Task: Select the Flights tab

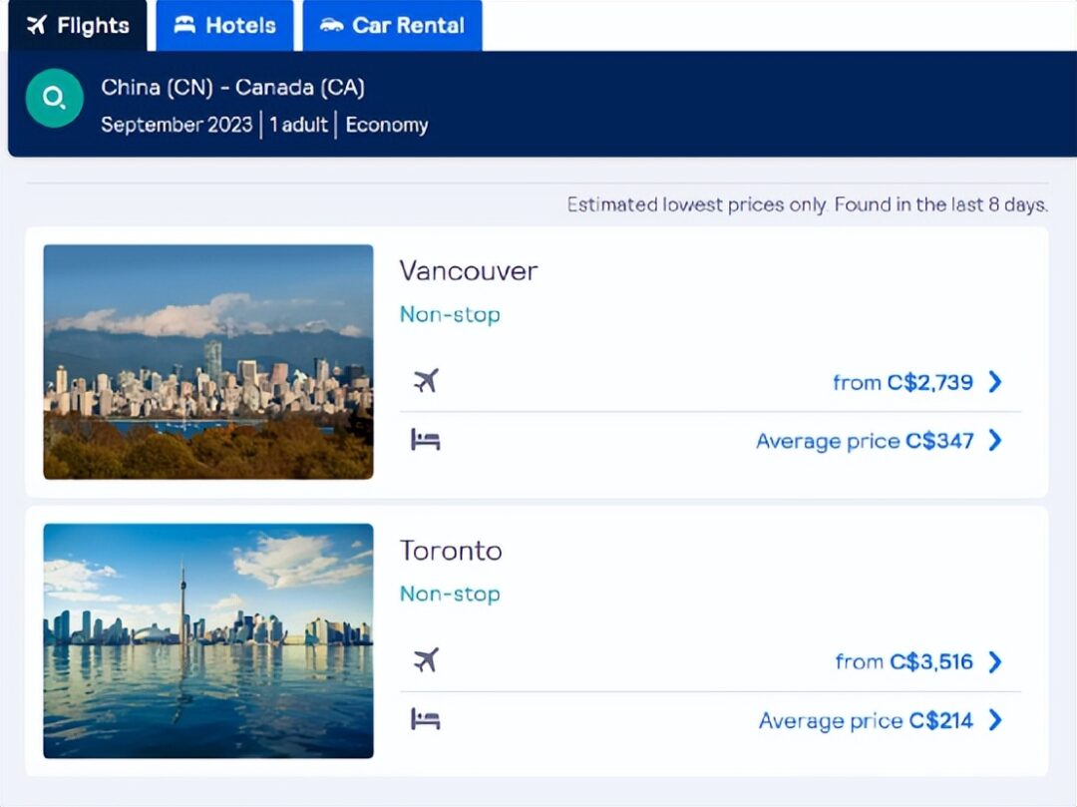Action: (x=78, y=25)
